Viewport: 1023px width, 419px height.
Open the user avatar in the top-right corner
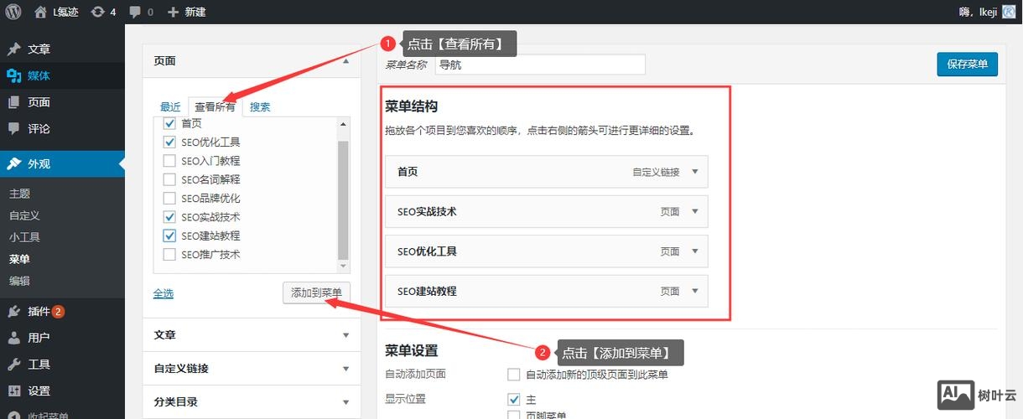tap(1010, 12)
